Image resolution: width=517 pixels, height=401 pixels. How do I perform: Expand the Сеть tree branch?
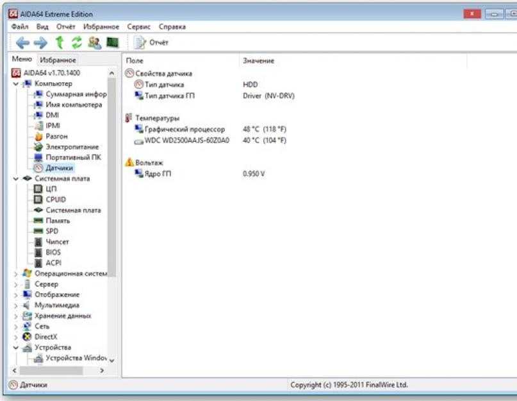point(15,327)
